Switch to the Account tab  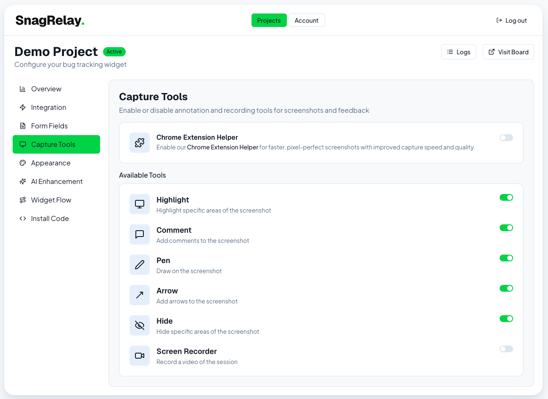(x=307, y=20)
